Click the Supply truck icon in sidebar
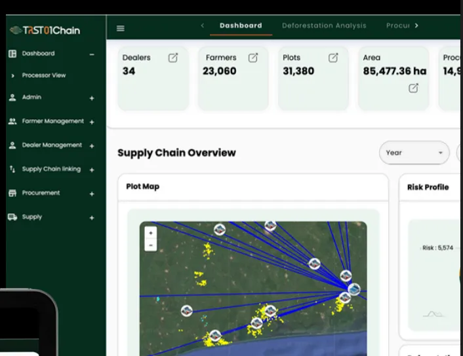 coord(12,217)
